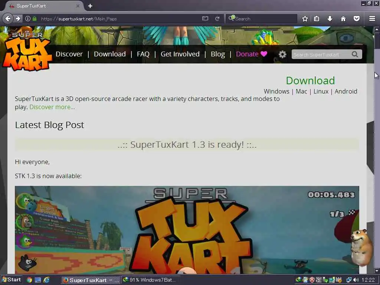This screenshot has width=380, height=285.
Task: Open the FAQ menu item
Action: [143, 54]
